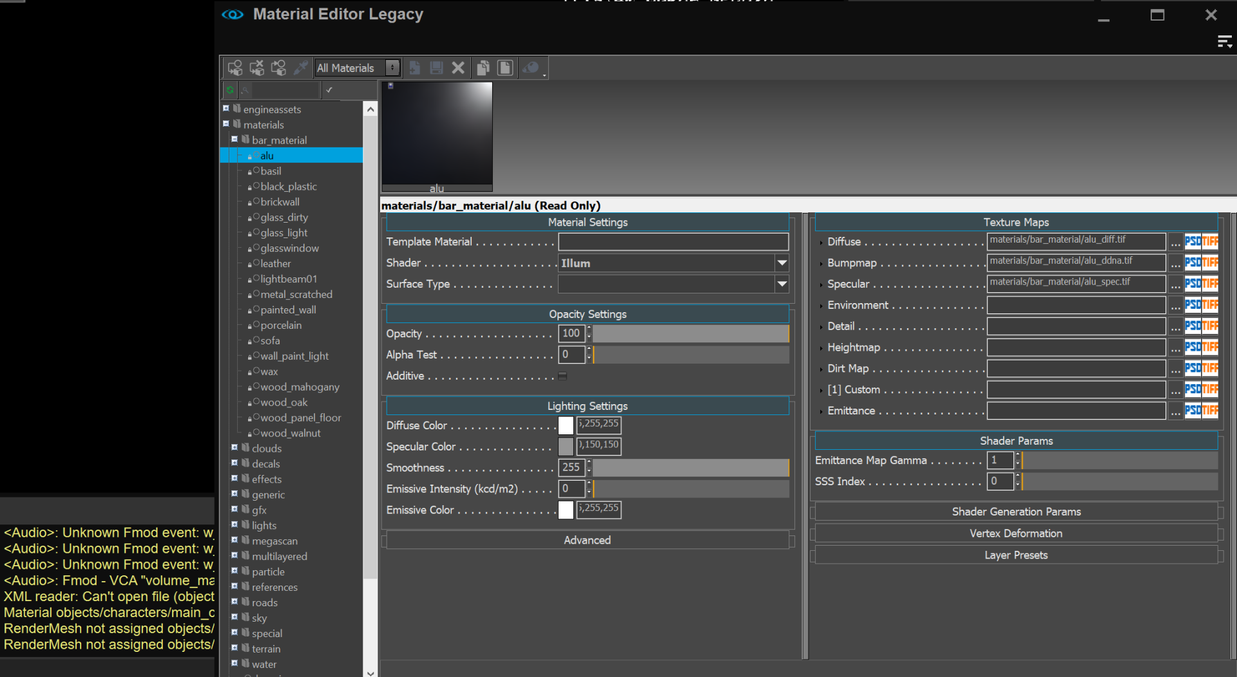Select the material eyedropper picker tool

[300, 68]
